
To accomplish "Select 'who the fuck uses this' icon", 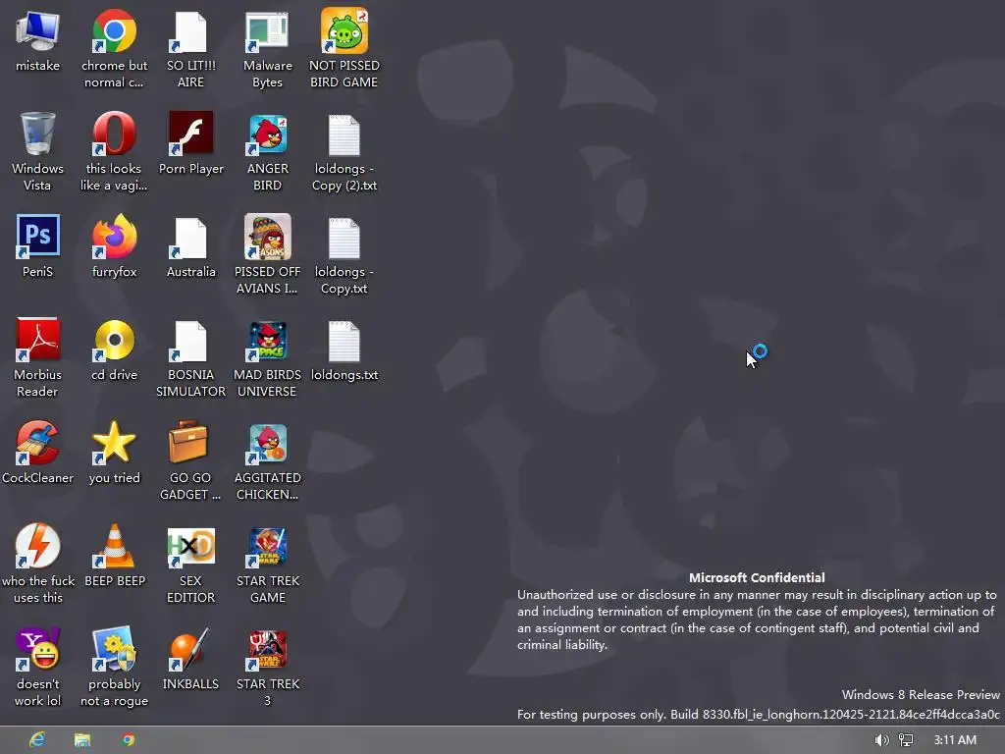I will (37, 546).
